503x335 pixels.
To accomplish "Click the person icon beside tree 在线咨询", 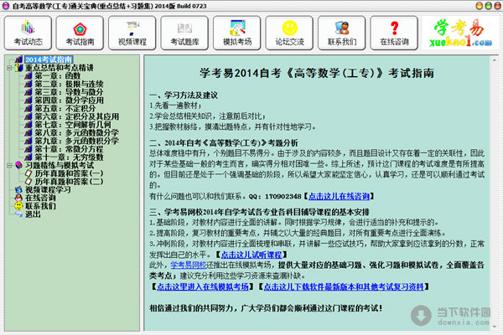I will 19,198.
